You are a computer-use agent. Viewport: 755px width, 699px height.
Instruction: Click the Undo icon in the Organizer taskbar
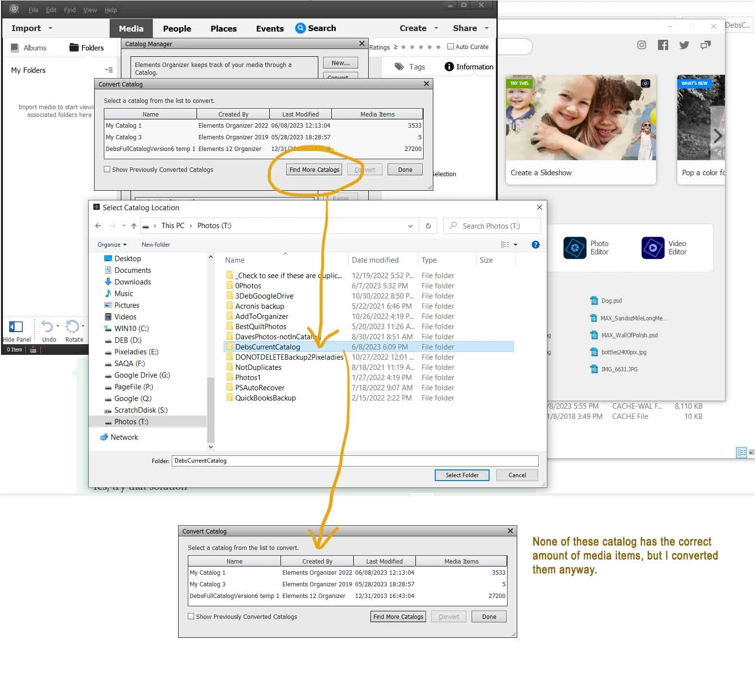point(47,326)
